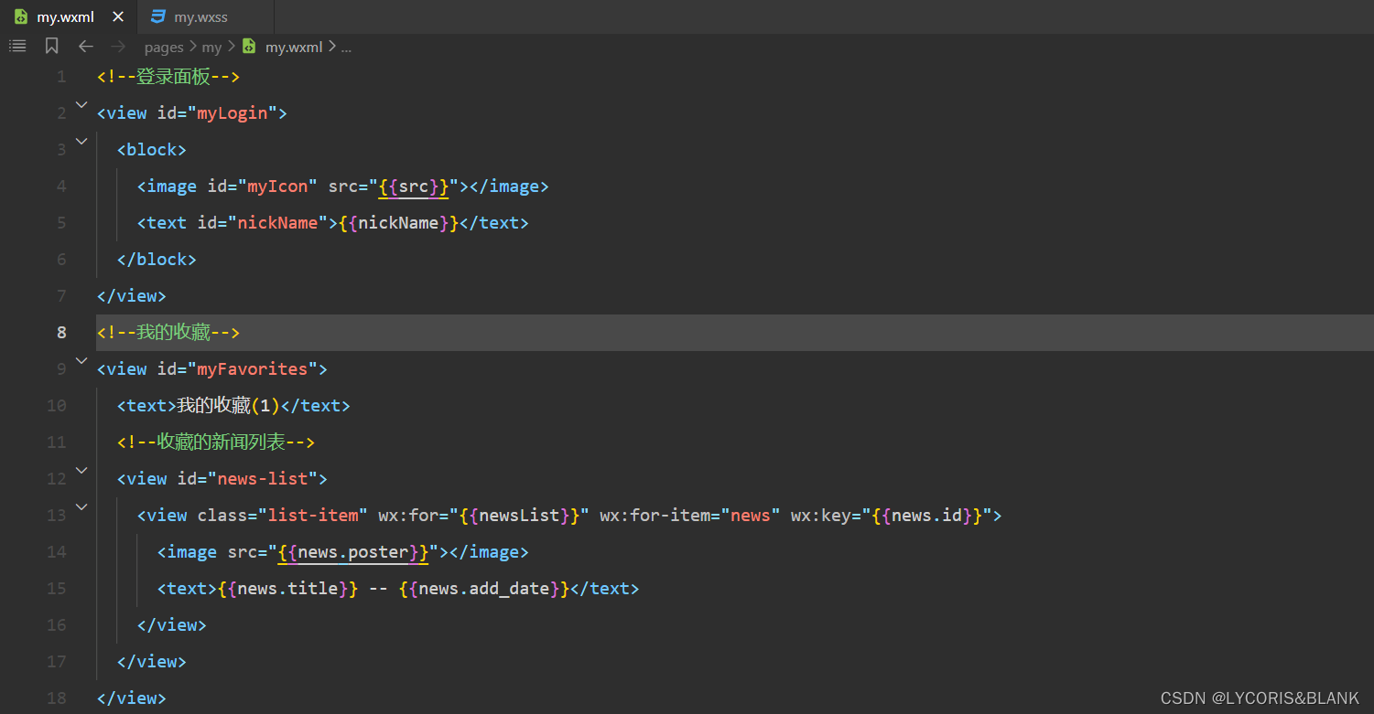Click the {{news.add_date}} binding
This screenshot has height=714, width=1374.
click(484, 589)
